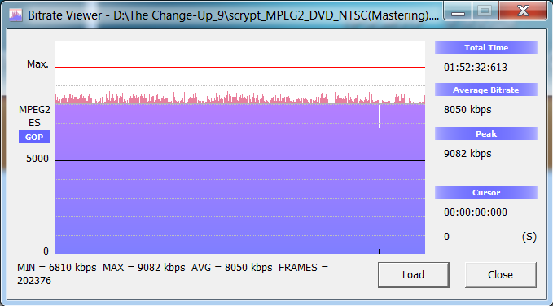Click the white vertical cursor line in graph
553x306 pixels.
380,116
